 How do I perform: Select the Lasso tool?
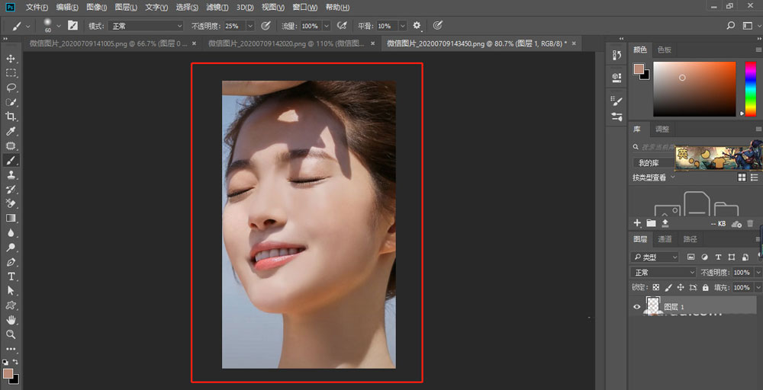point(11,88)
